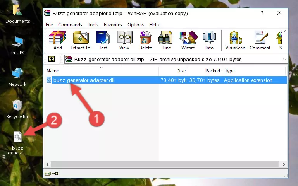Viewport: 298px width, 186px height.
Task: Close the WinRAR window
Action: click(279, 13)
